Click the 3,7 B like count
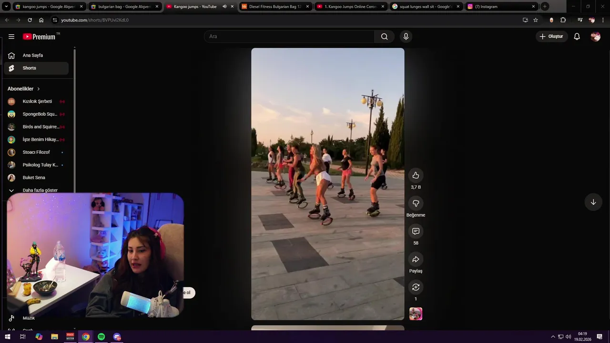The image size is (610, 343). 416,187
